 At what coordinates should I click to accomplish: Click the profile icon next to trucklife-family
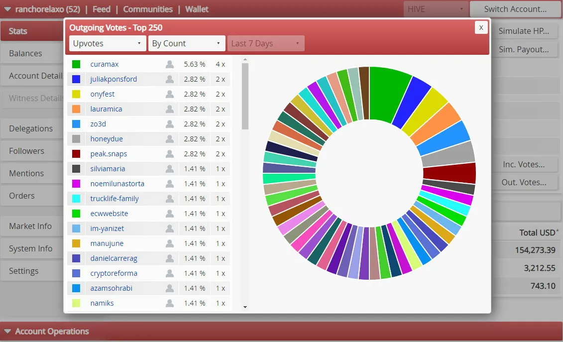[x=170, y=198]
